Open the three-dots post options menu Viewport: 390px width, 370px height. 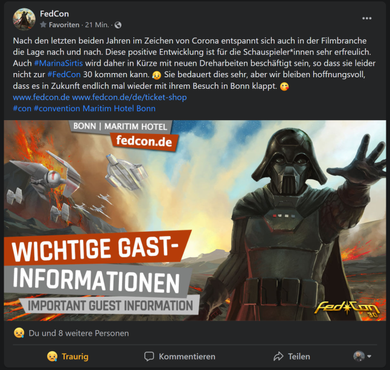click(x=366, y=18)
